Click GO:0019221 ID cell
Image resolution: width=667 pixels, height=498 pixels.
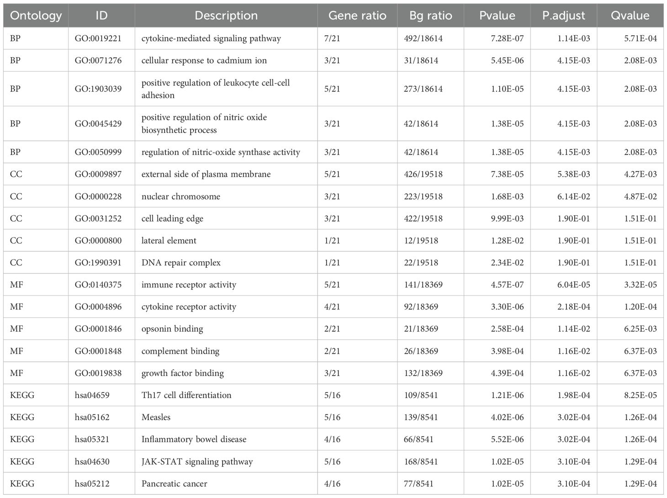[98, 38]
